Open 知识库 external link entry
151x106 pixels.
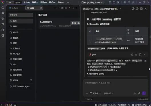click(21, 80)
